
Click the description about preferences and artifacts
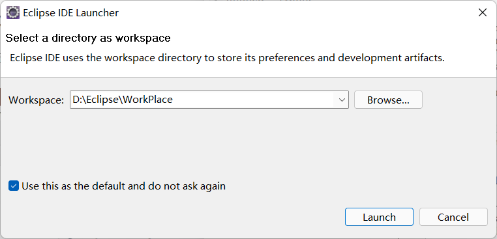(227, 58)
